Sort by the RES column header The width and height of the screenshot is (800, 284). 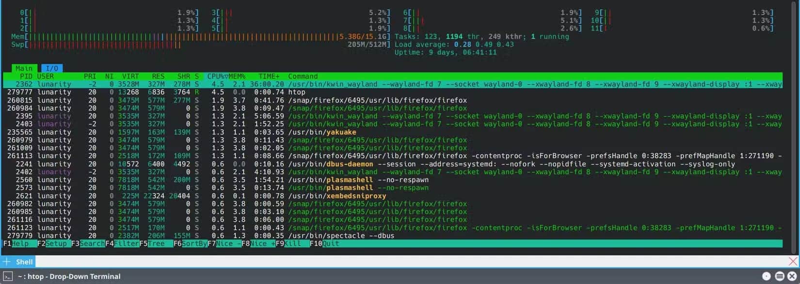pyautogui.click(x=158, y=76)
